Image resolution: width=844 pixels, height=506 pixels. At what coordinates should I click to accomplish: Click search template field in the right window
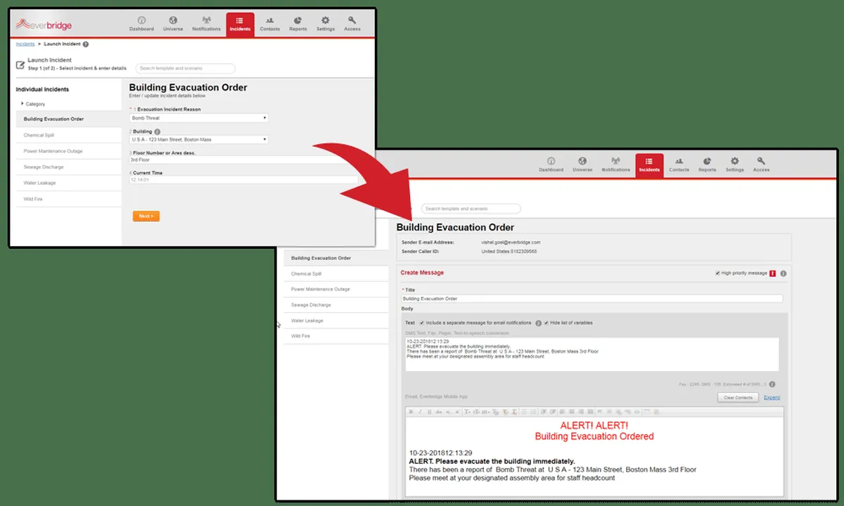click(471, 209)
